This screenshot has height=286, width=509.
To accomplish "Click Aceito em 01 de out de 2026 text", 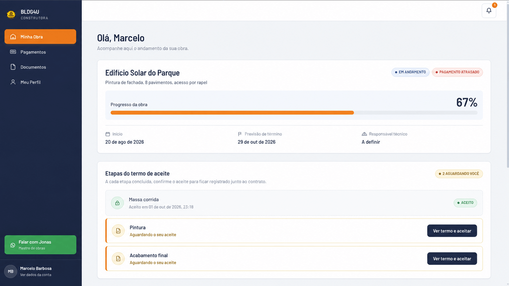I will (x=161, y=207).
